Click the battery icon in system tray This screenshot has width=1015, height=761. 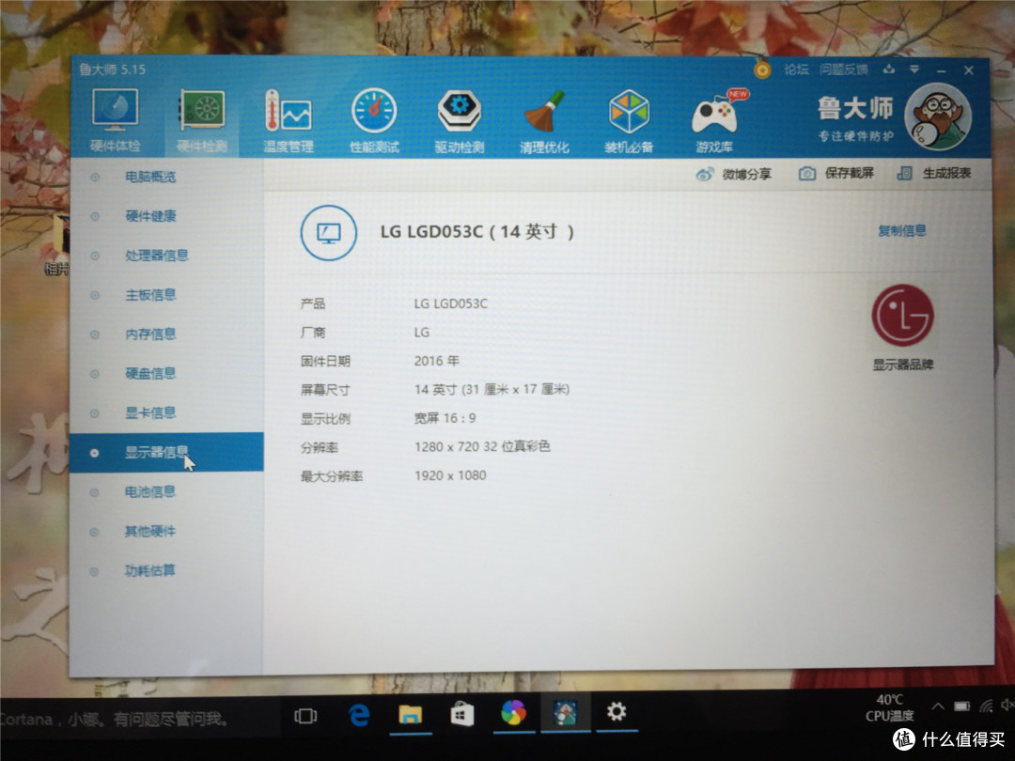point(962,706)
